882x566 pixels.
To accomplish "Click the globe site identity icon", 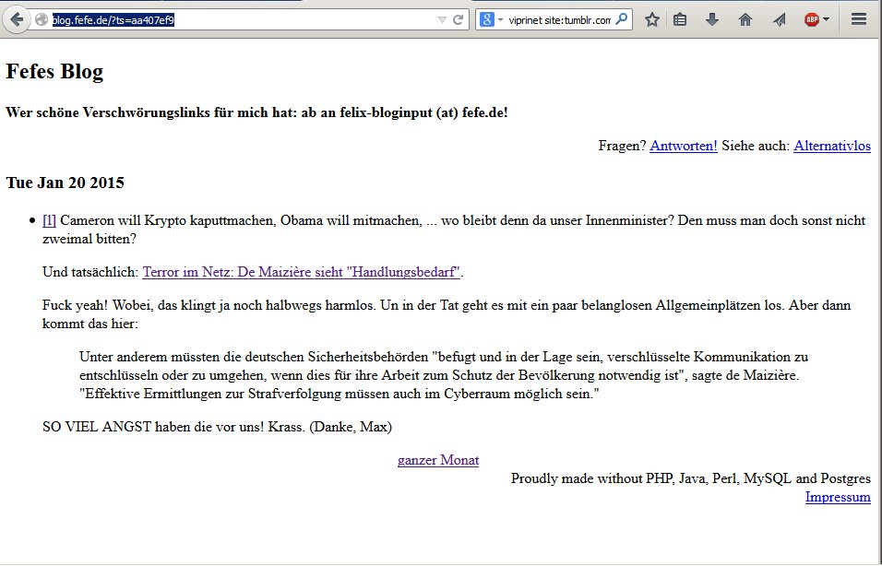I will point(41,19).
